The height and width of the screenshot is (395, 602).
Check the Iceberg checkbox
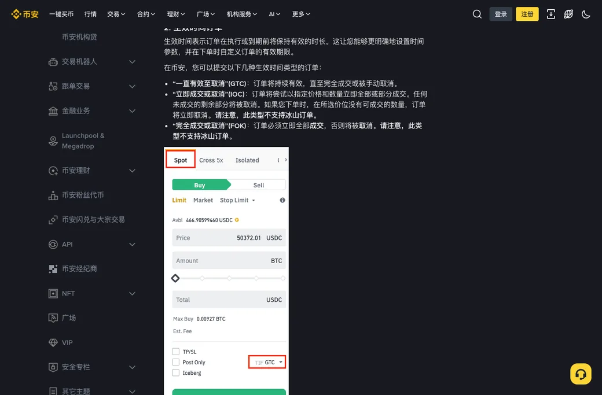[x=176, y=373]
